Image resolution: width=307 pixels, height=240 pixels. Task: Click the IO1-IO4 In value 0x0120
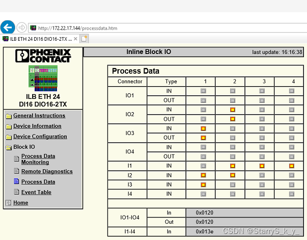coord(204,212)
